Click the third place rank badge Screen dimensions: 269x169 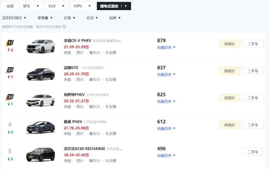point(10,97)
